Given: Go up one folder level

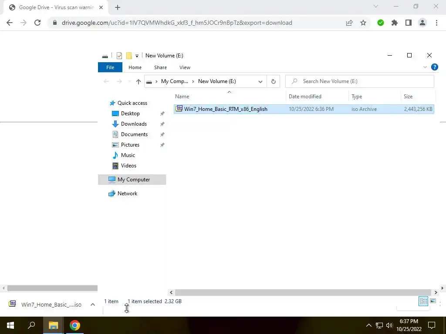Looking at the screenshot, I should pyautogui.click(x=139, y=82).
